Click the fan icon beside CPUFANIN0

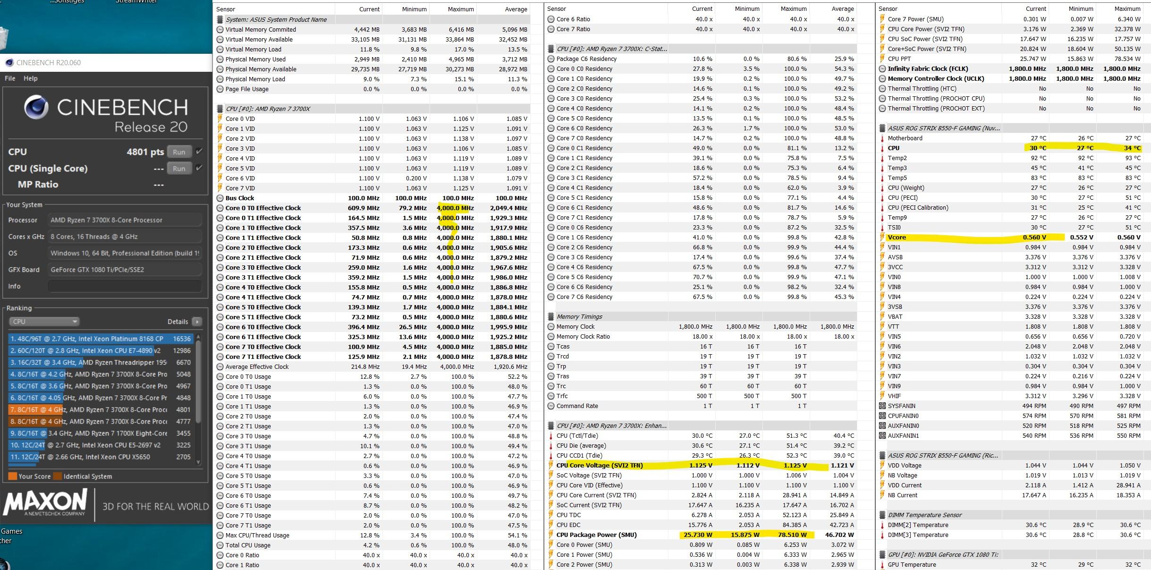click(x=882, y=416)
